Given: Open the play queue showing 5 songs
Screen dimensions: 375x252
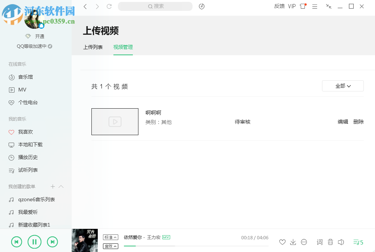Looking at the screenshot, I should tap(357, 242).
